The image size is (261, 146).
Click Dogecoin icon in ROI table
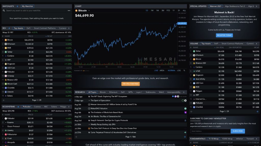pos(6,64)
